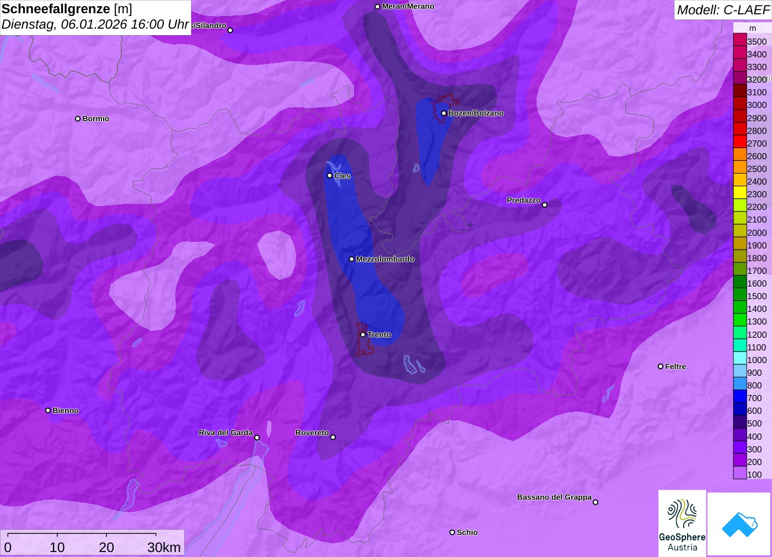
Task: Select the 1500 m green legend swatch
Action: [740, 294]
